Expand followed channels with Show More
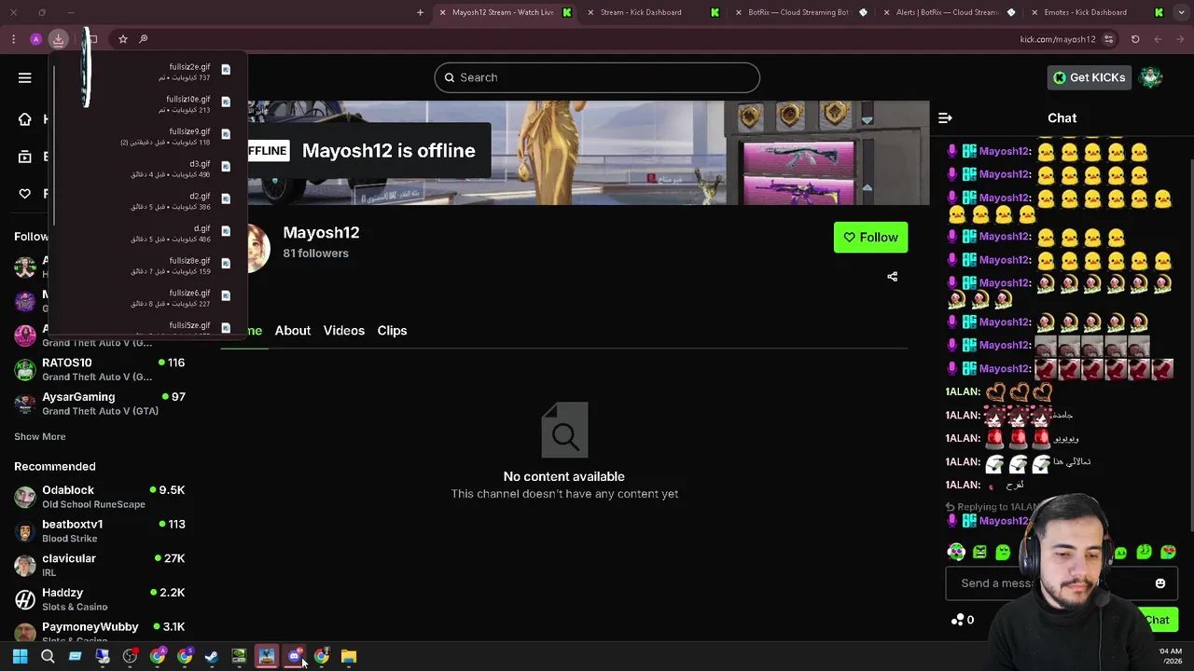Image resolution: width=1194 pixels, height=671 pixels. click(40, 436)
